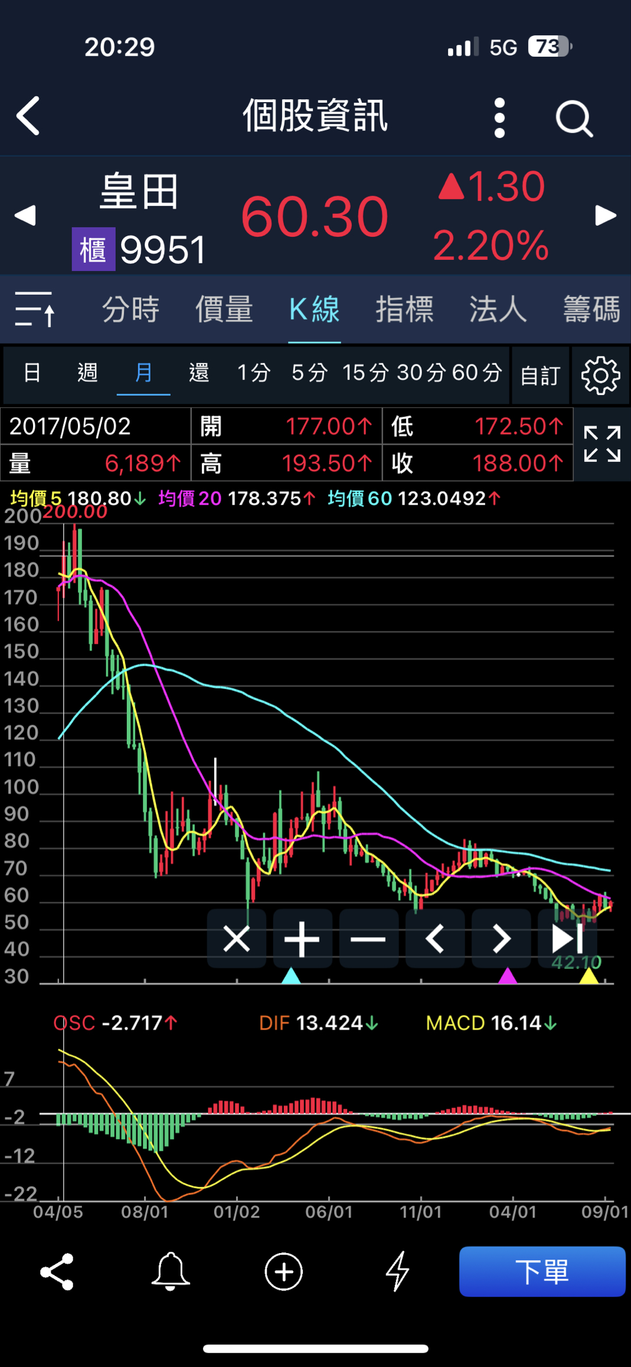Tap the lightning quick order icon

(397, 1271)
